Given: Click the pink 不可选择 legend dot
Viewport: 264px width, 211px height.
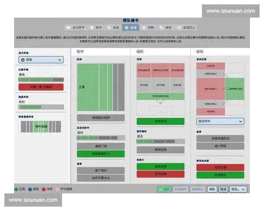Looking at the screenshot, I should tap(57, 189).
